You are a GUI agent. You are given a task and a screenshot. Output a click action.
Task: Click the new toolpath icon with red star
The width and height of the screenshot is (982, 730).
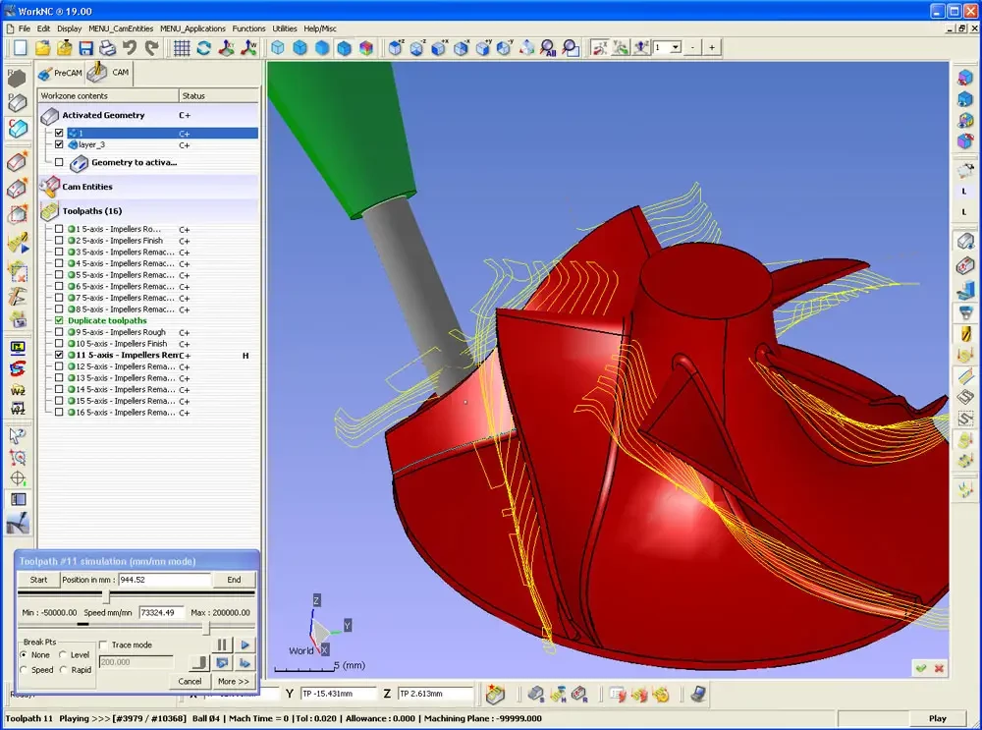coord(495,694)
